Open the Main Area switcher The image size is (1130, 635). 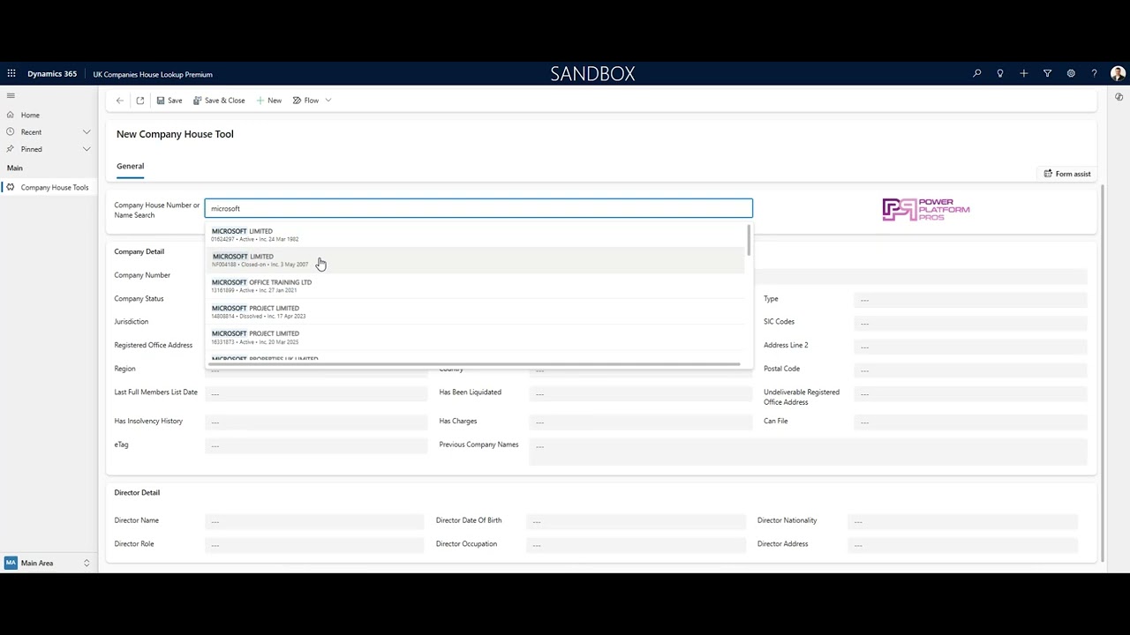point(48,563)
